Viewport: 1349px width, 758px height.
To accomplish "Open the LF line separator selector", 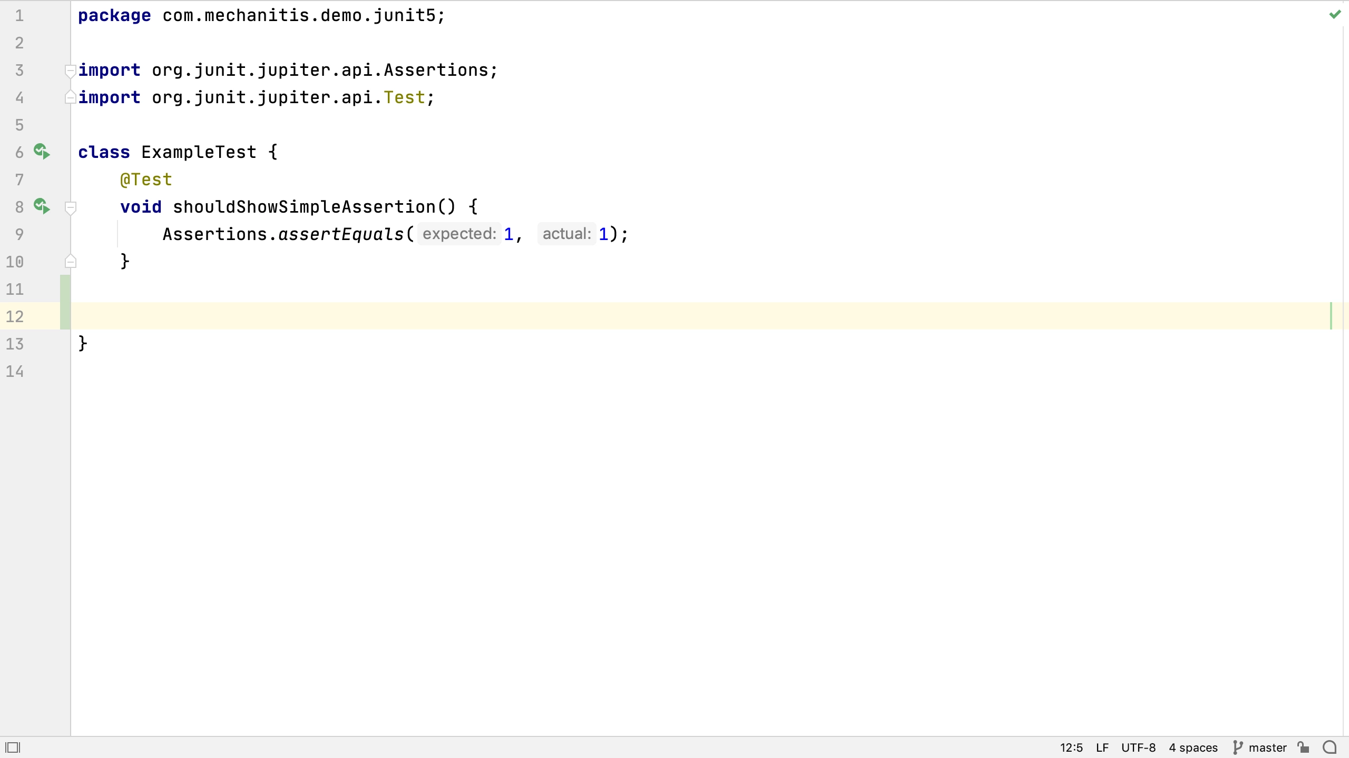I will 1102,747.
